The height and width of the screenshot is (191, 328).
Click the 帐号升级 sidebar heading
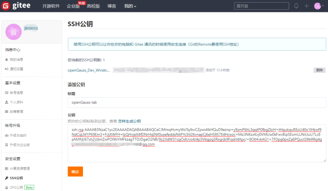click(12, 125)
